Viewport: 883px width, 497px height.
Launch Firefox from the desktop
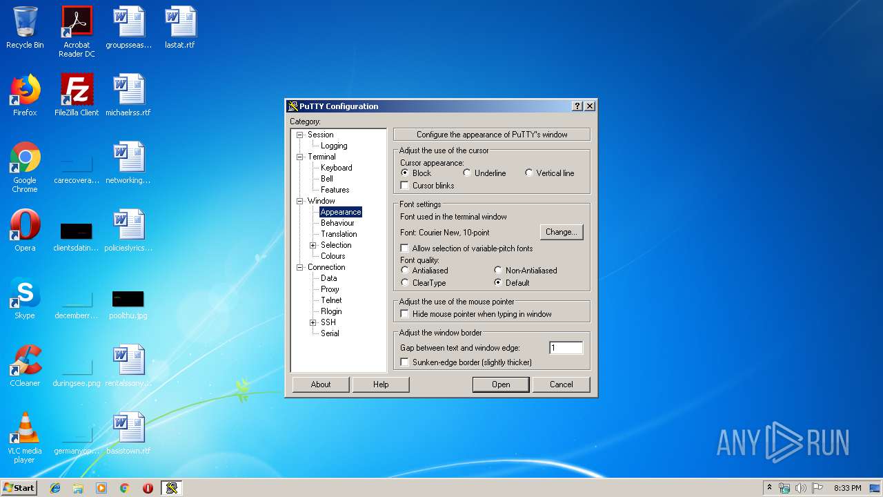click(x=25, y=95)
